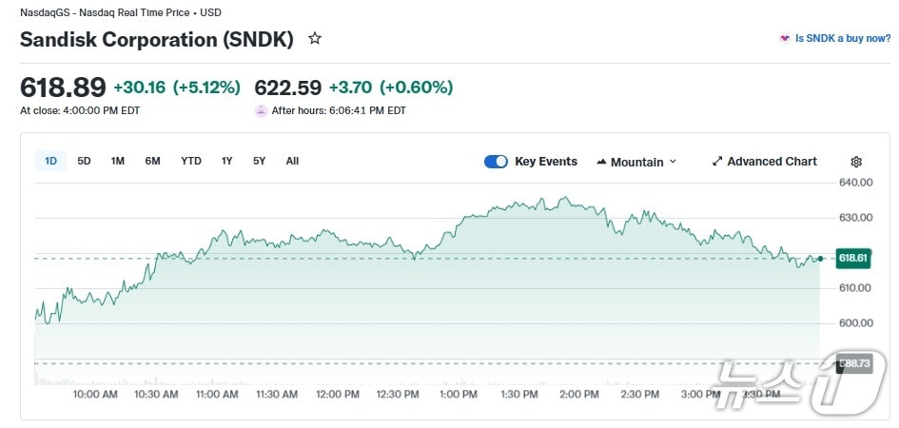Click the Advanced Chart expand arrows icon

(717, 162)
